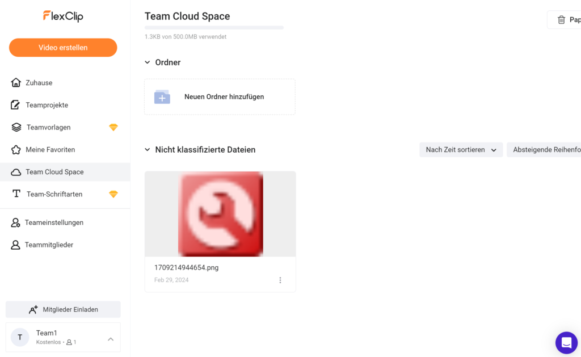
Task: Click the Team1 team name
Action: [x=47, y=333]
